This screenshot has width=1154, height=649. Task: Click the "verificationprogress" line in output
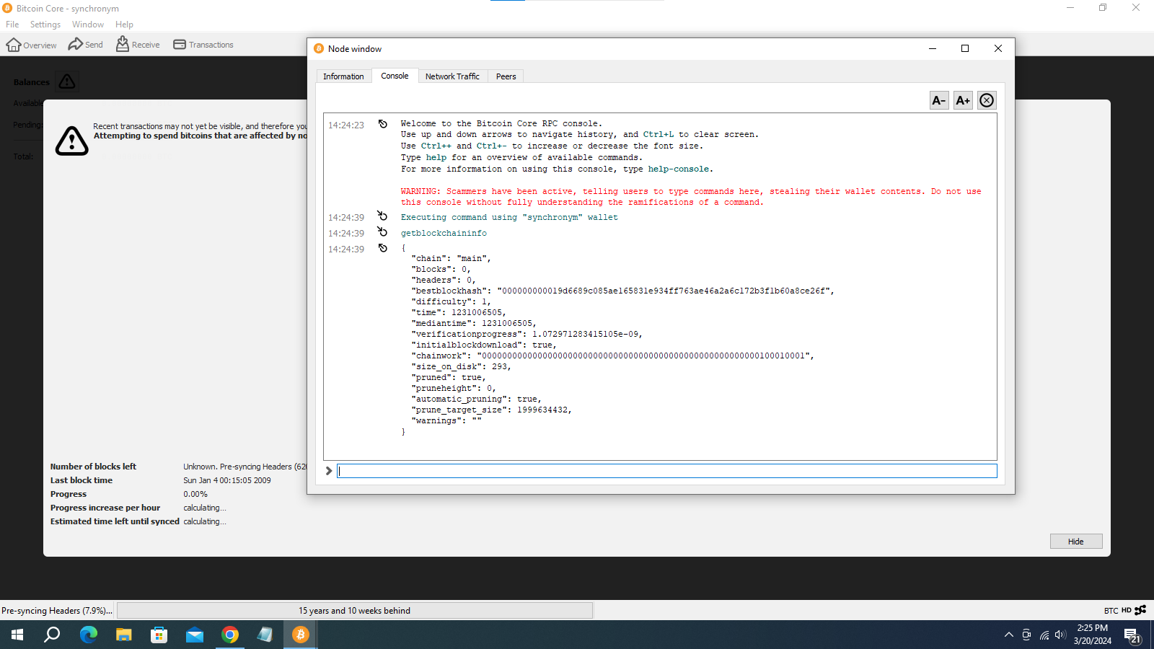click(527, 334)
